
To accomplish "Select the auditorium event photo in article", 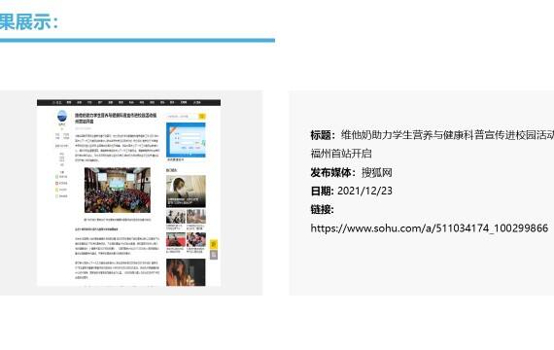I will [118, 191].
